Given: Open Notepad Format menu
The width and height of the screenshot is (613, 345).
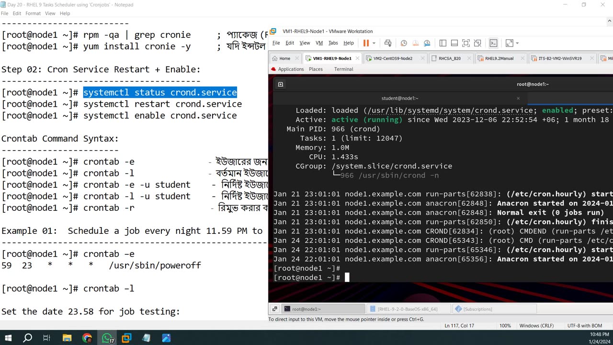Looking at the screenshot, I should point(33,13).
